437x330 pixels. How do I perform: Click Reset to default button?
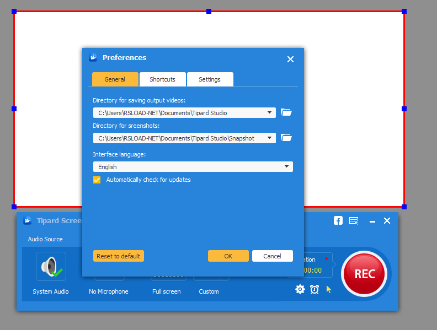coord(119,256)
